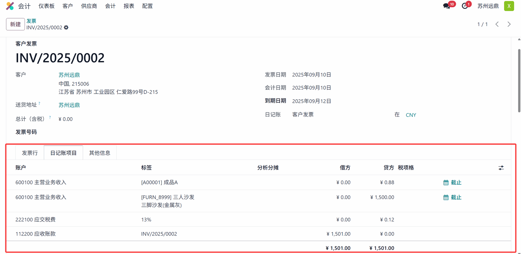
Task: Go to previous record arrow
Action: pos(497,24)
